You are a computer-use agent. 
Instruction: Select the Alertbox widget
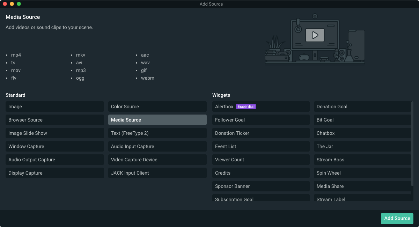[x=224, y=107]
